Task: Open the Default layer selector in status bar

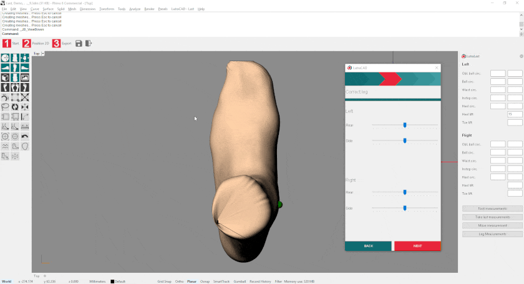Action: (119, 282)
